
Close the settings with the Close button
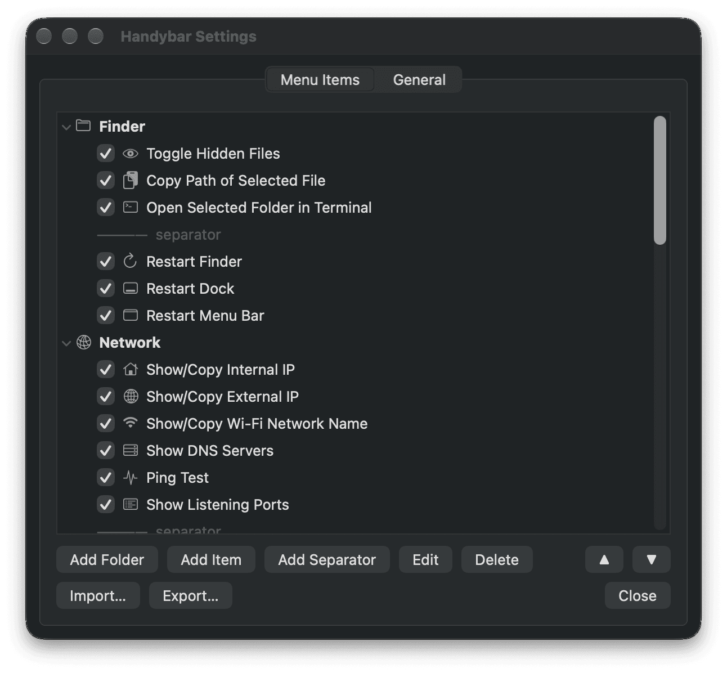tap(638, 595)
